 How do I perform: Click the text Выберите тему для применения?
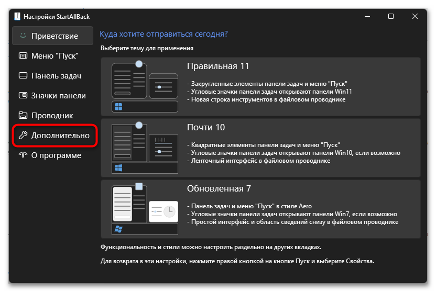[147, 48]
